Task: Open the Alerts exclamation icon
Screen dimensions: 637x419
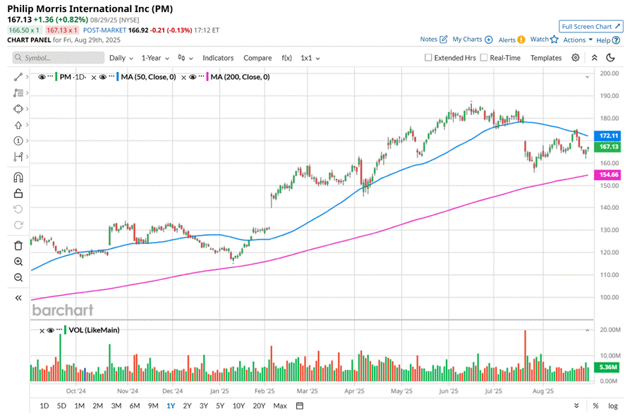Action: click(x=521, y=40)
